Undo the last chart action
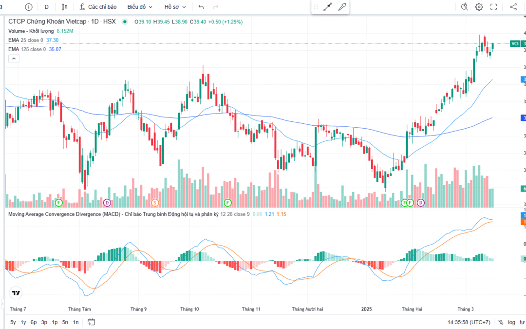 201,7
